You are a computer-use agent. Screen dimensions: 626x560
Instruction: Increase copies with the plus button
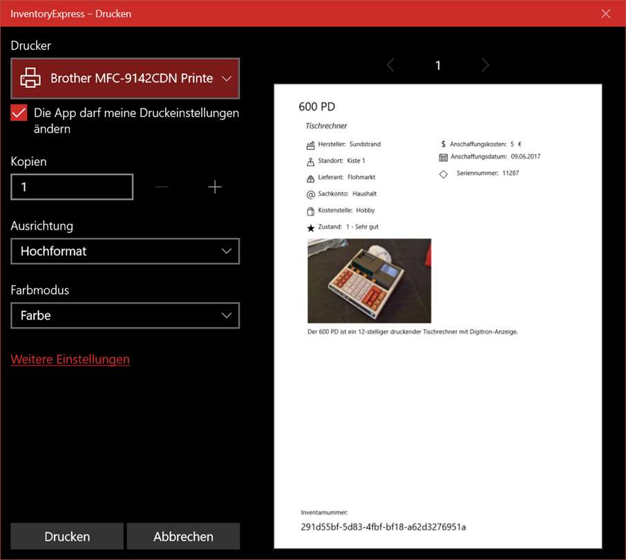click(x=215, y=187)
